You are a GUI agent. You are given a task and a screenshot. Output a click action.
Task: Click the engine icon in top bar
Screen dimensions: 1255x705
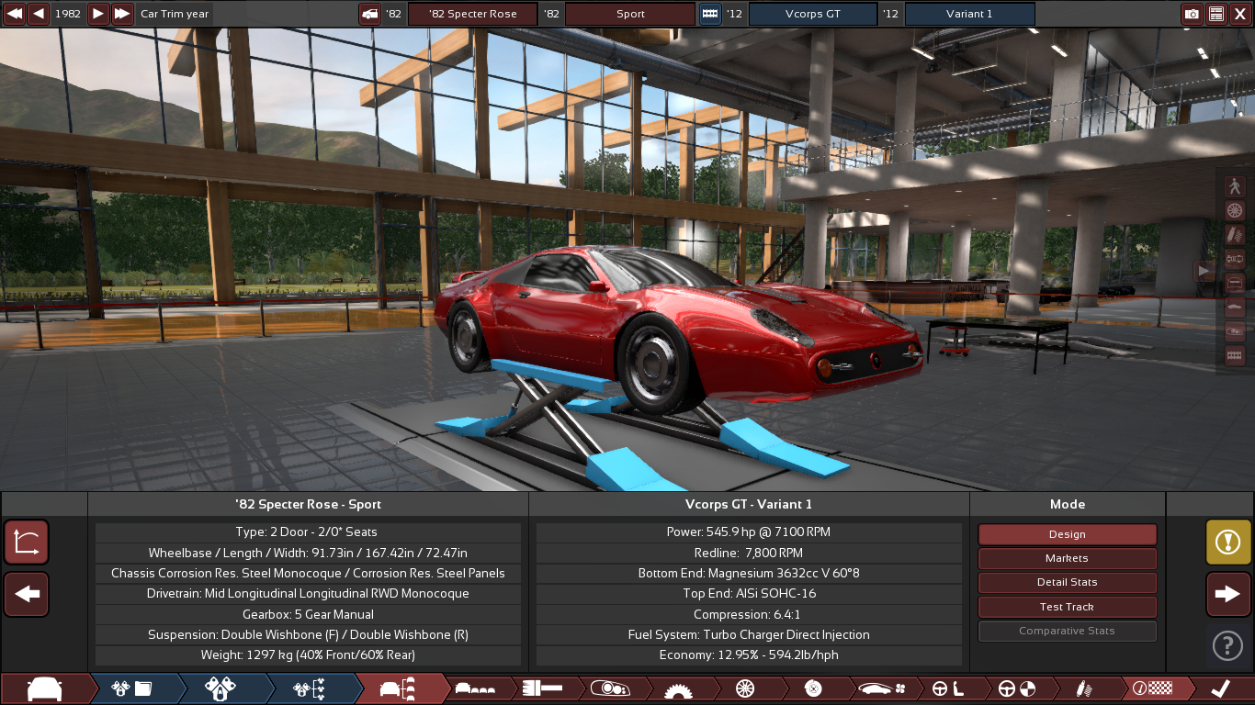pos(710,14)
